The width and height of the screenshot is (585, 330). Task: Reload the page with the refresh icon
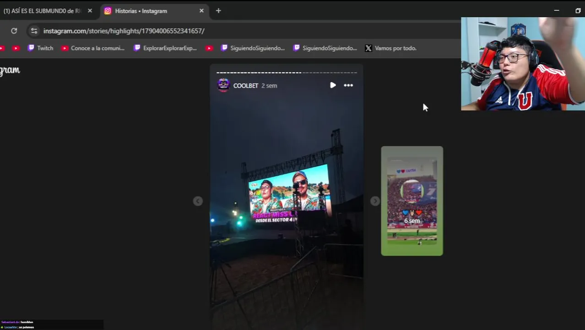click(x=14, y=31)
